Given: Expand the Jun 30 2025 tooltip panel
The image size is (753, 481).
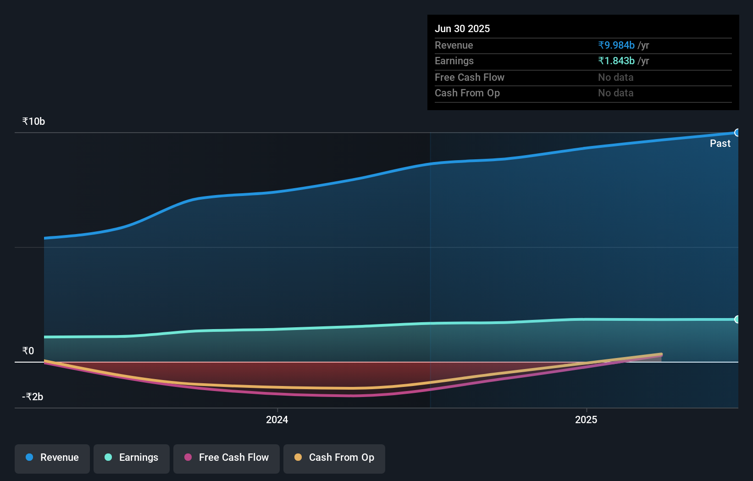Looking at the screenshot, I should (x=462, y=28).
